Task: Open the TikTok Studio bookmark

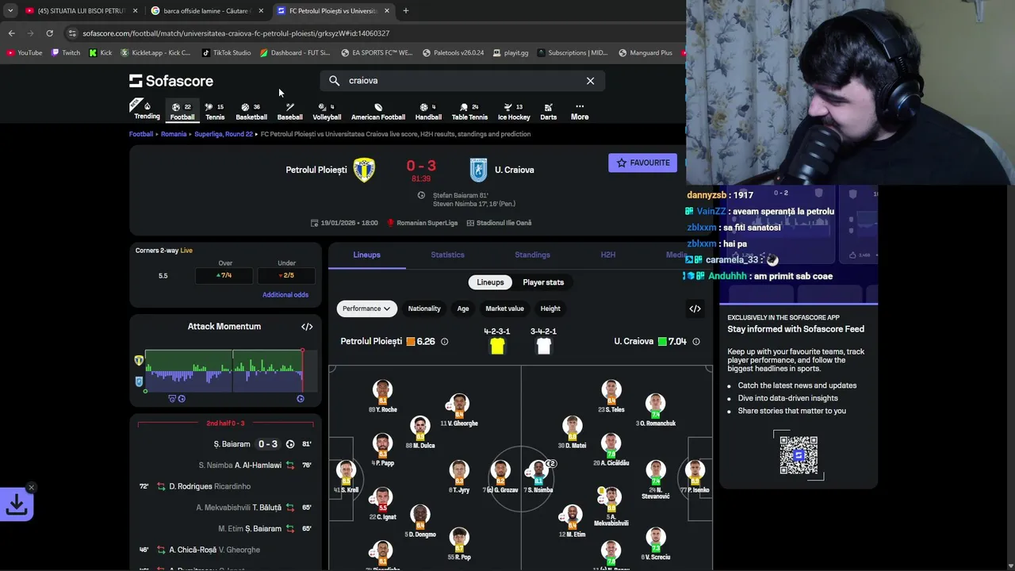Action: [226, 53]
